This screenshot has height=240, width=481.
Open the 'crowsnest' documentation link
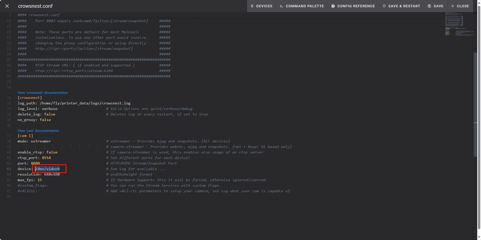pos(43,93)
